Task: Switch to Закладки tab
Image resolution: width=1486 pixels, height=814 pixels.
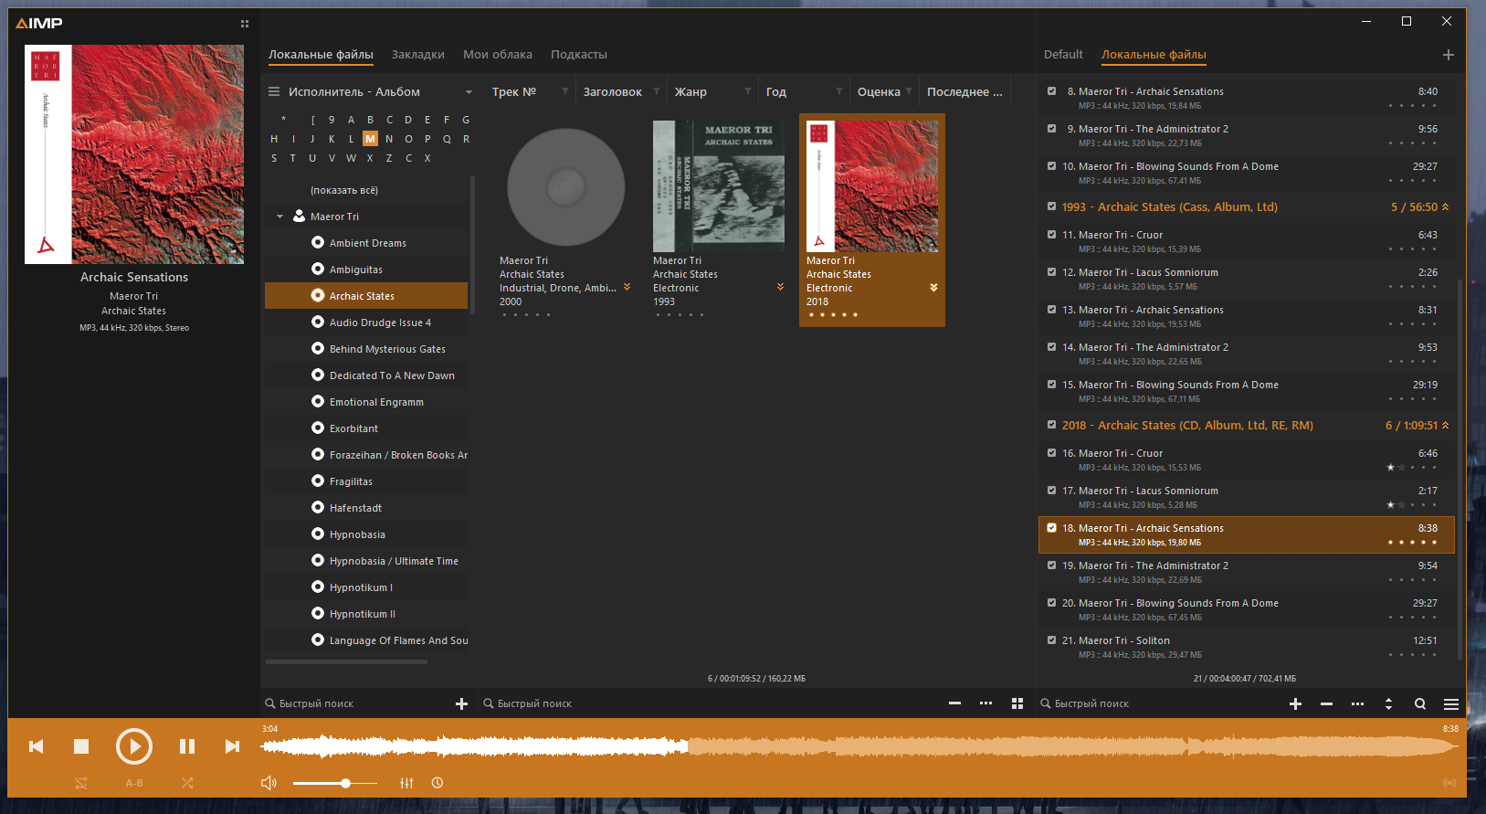Action: coord(418,55)
